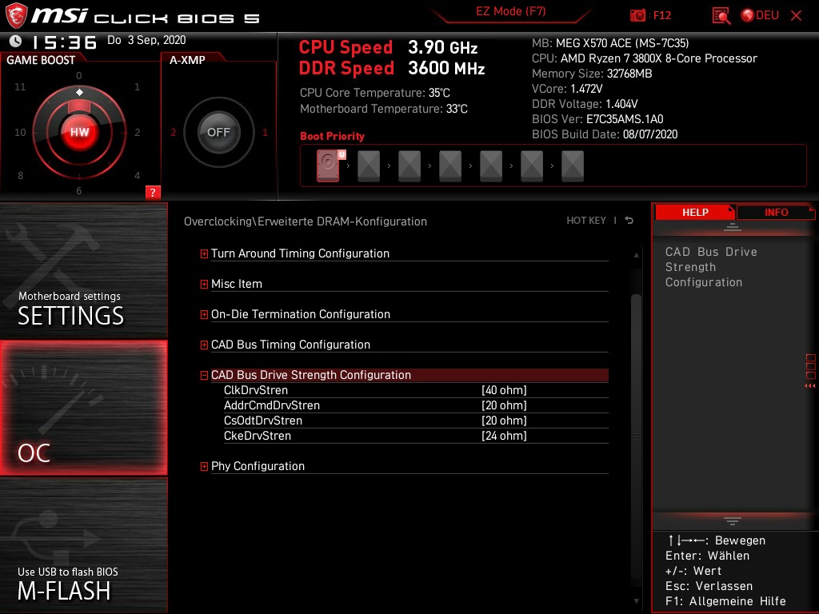Image resolution: width=819 pixels, height=614 pixels.
Task: Open the red question mark help icon
Action: [153, 192]
